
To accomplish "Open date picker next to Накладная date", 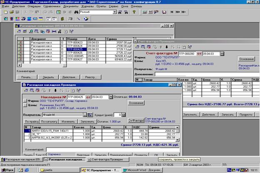I will pos(110,97).
